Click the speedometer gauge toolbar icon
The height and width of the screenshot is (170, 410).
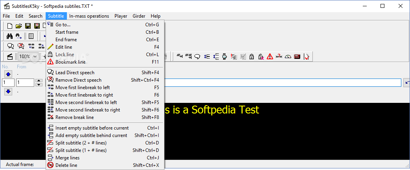click(288, 56)
